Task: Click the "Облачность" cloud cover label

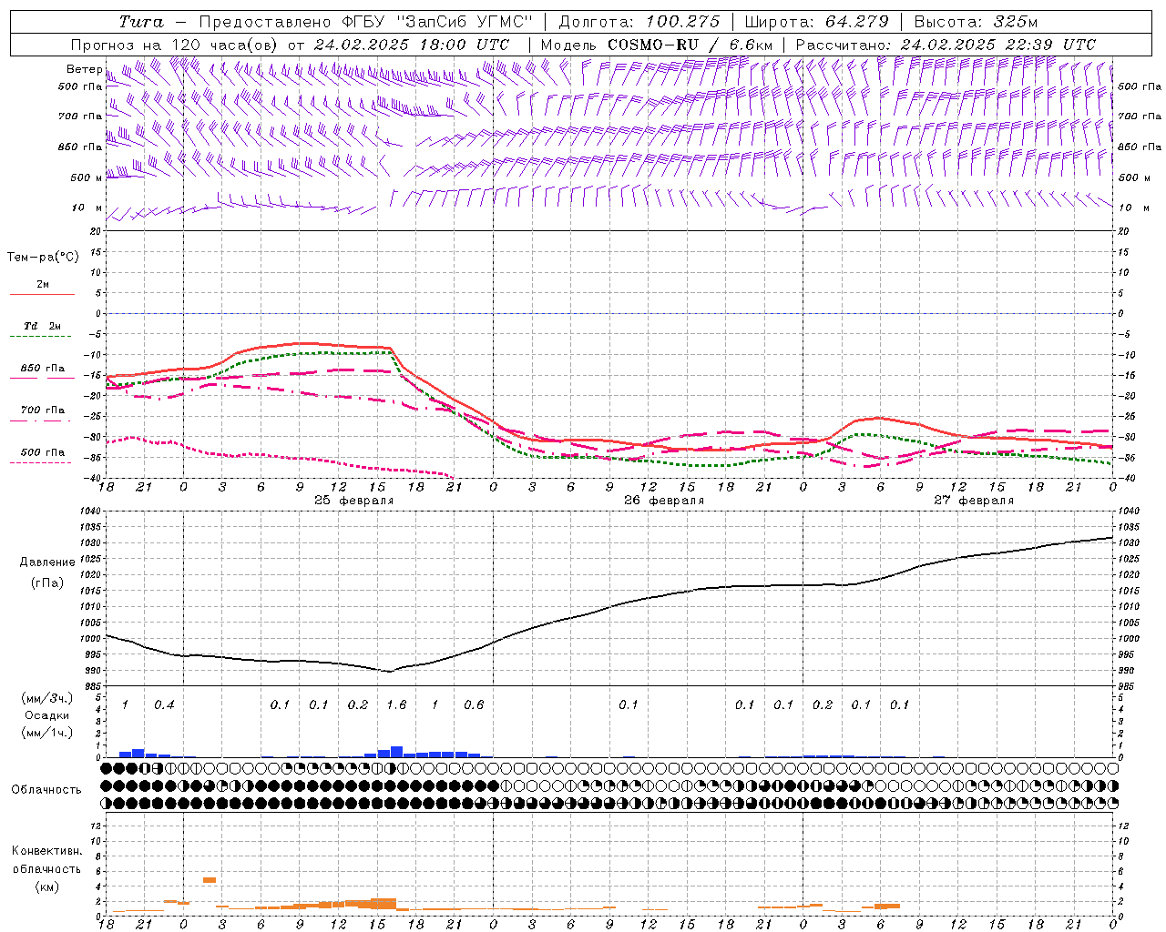Action: 46,790
